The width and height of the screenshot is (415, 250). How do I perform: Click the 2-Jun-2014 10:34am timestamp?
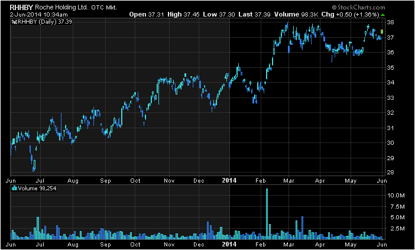pos(39,15)
